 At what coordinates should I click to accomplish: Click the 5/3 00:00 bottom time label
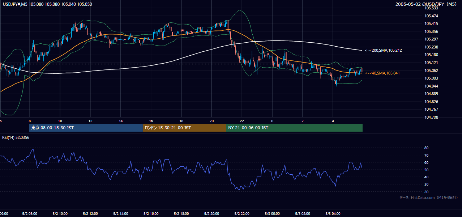pos(273,214)
